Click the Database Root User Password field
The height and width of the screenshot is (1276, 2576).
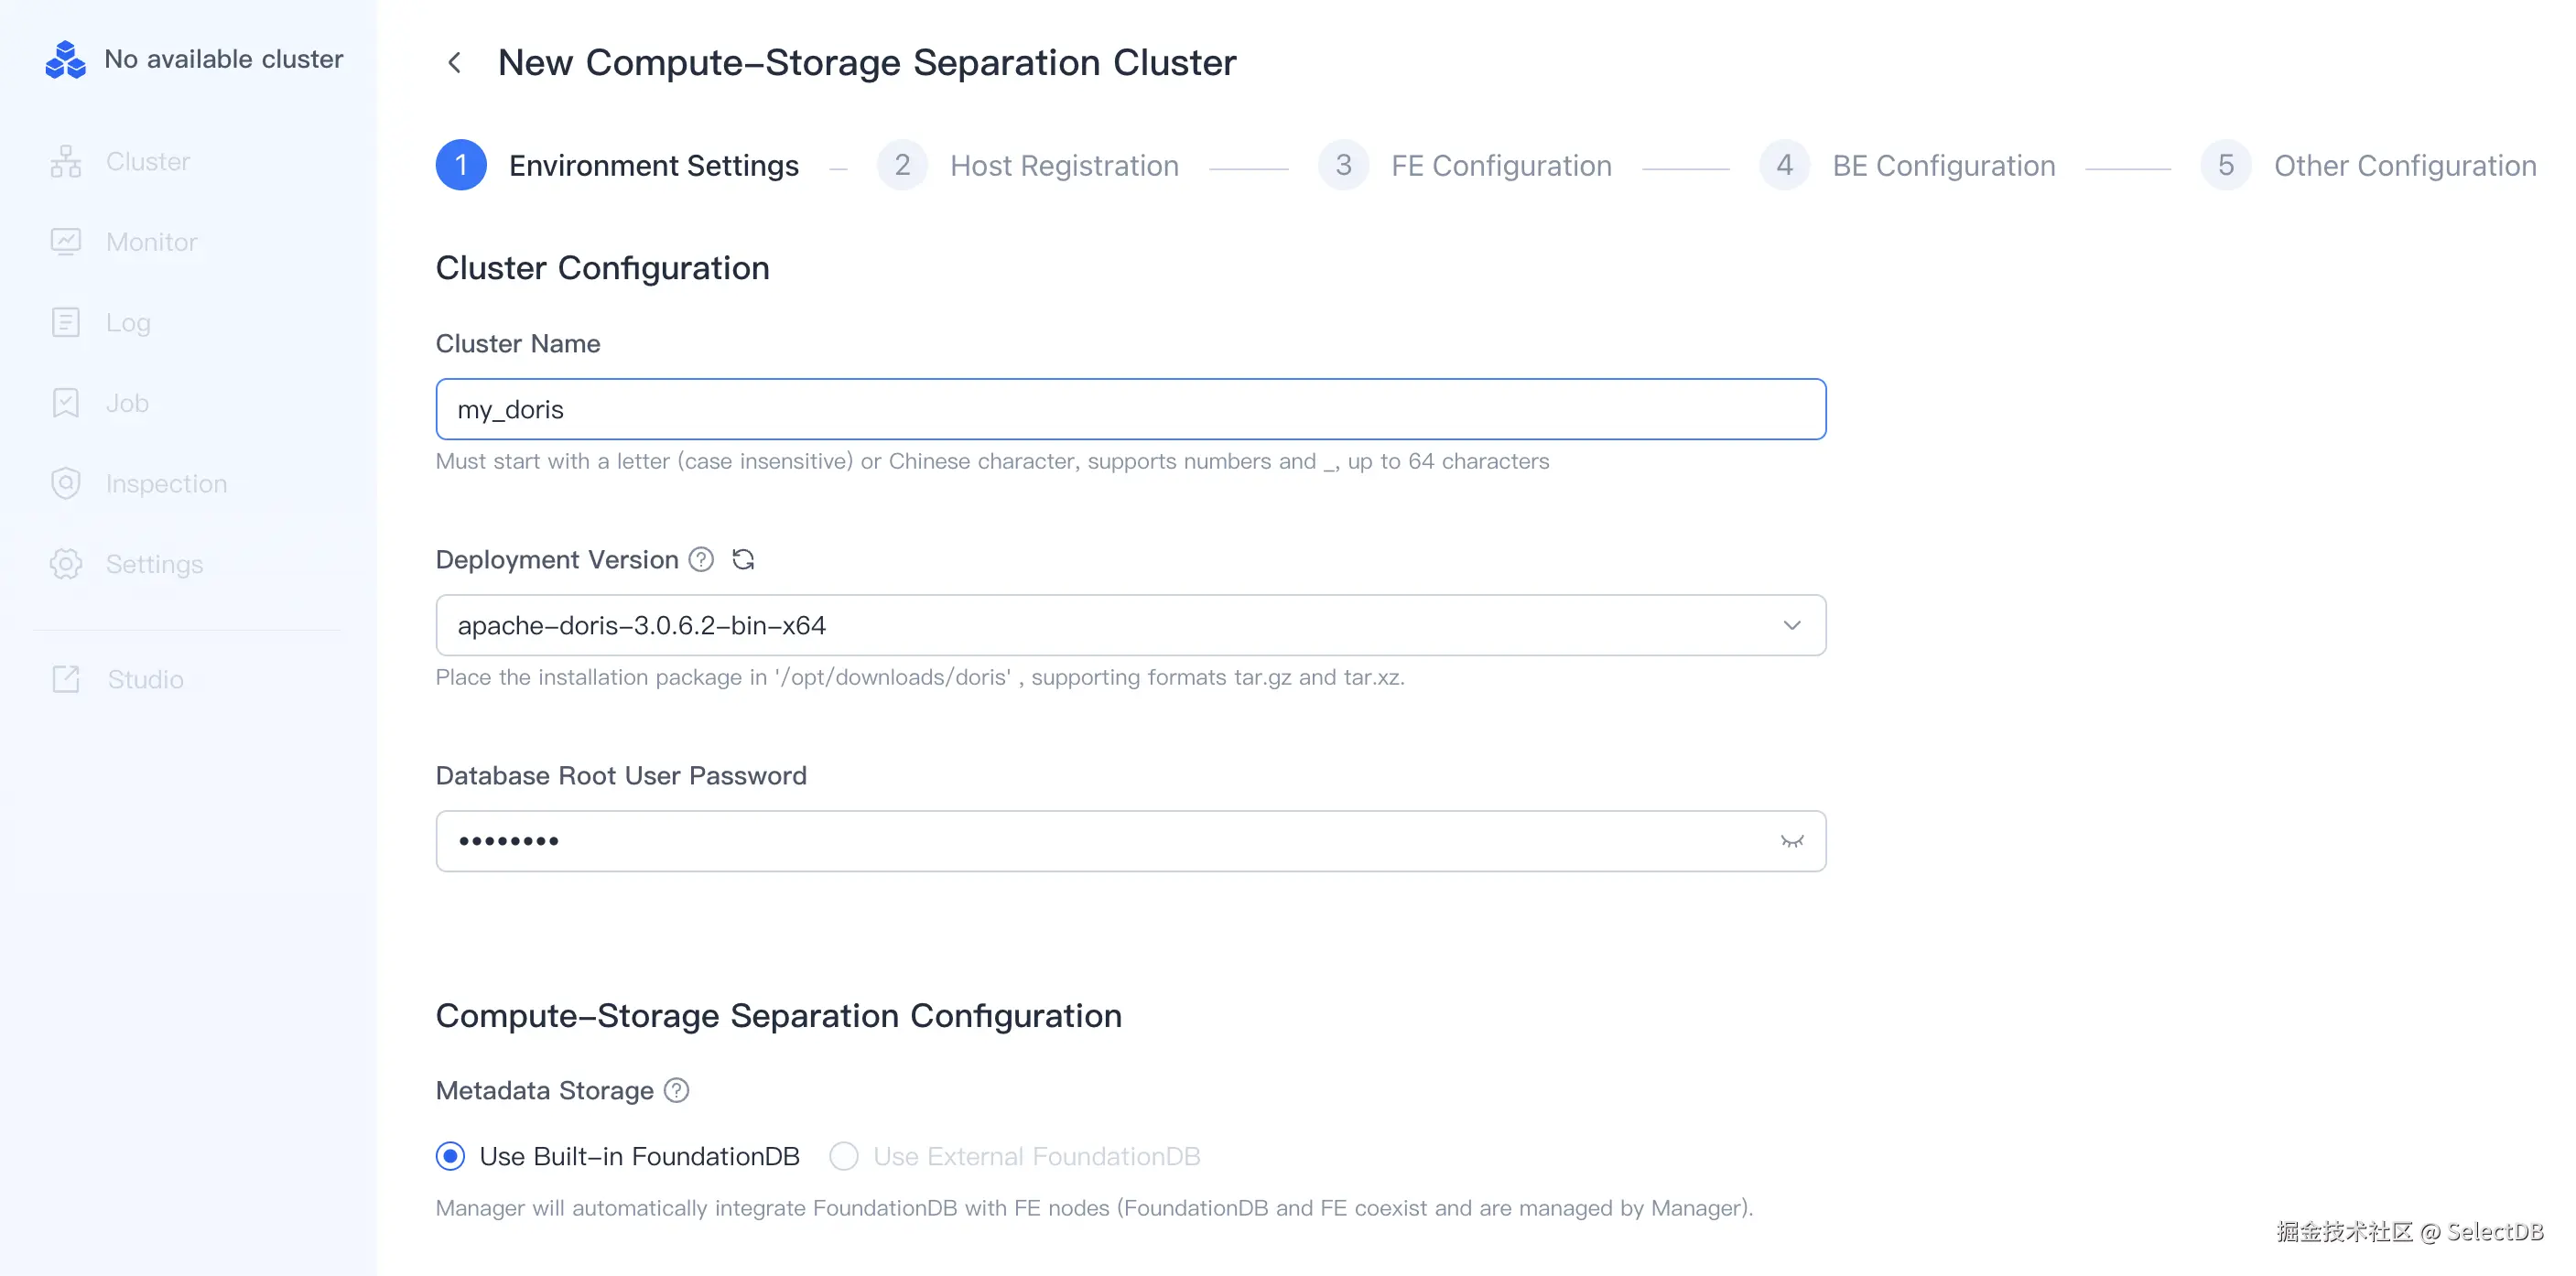(x=1100, y=842)
